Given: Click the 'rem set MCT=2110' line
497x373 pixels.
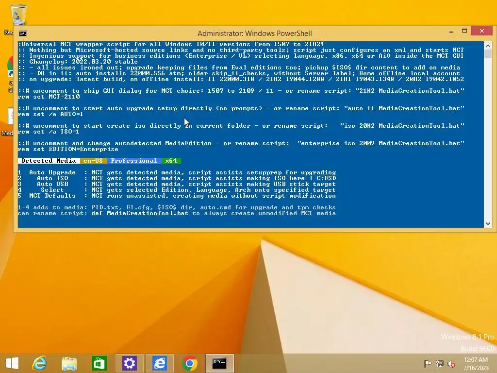Looking at the screenshot, I should (x=49, y=97).
